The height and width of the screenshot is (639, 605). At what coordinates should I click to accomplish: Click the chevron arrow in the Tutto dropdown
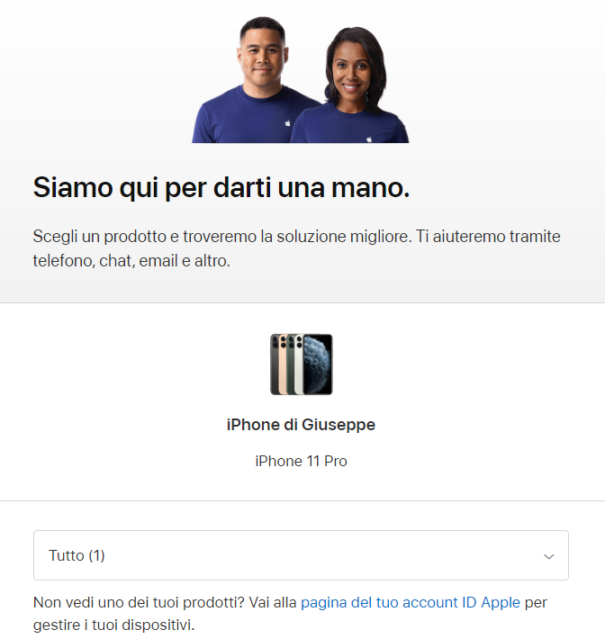549,556
